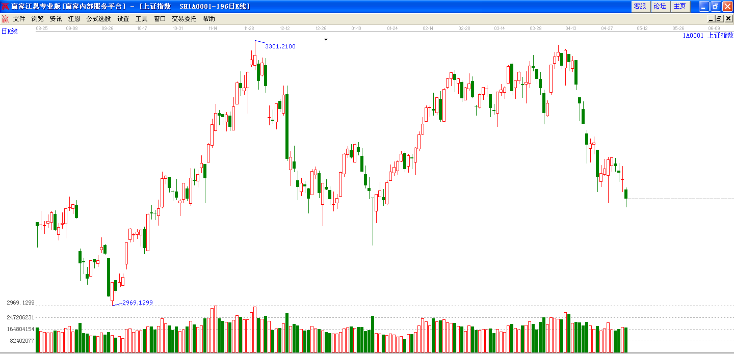Screen dimensions: 734x355
Task: Click the small black triangle marker above chart
Action: point(326,39)
